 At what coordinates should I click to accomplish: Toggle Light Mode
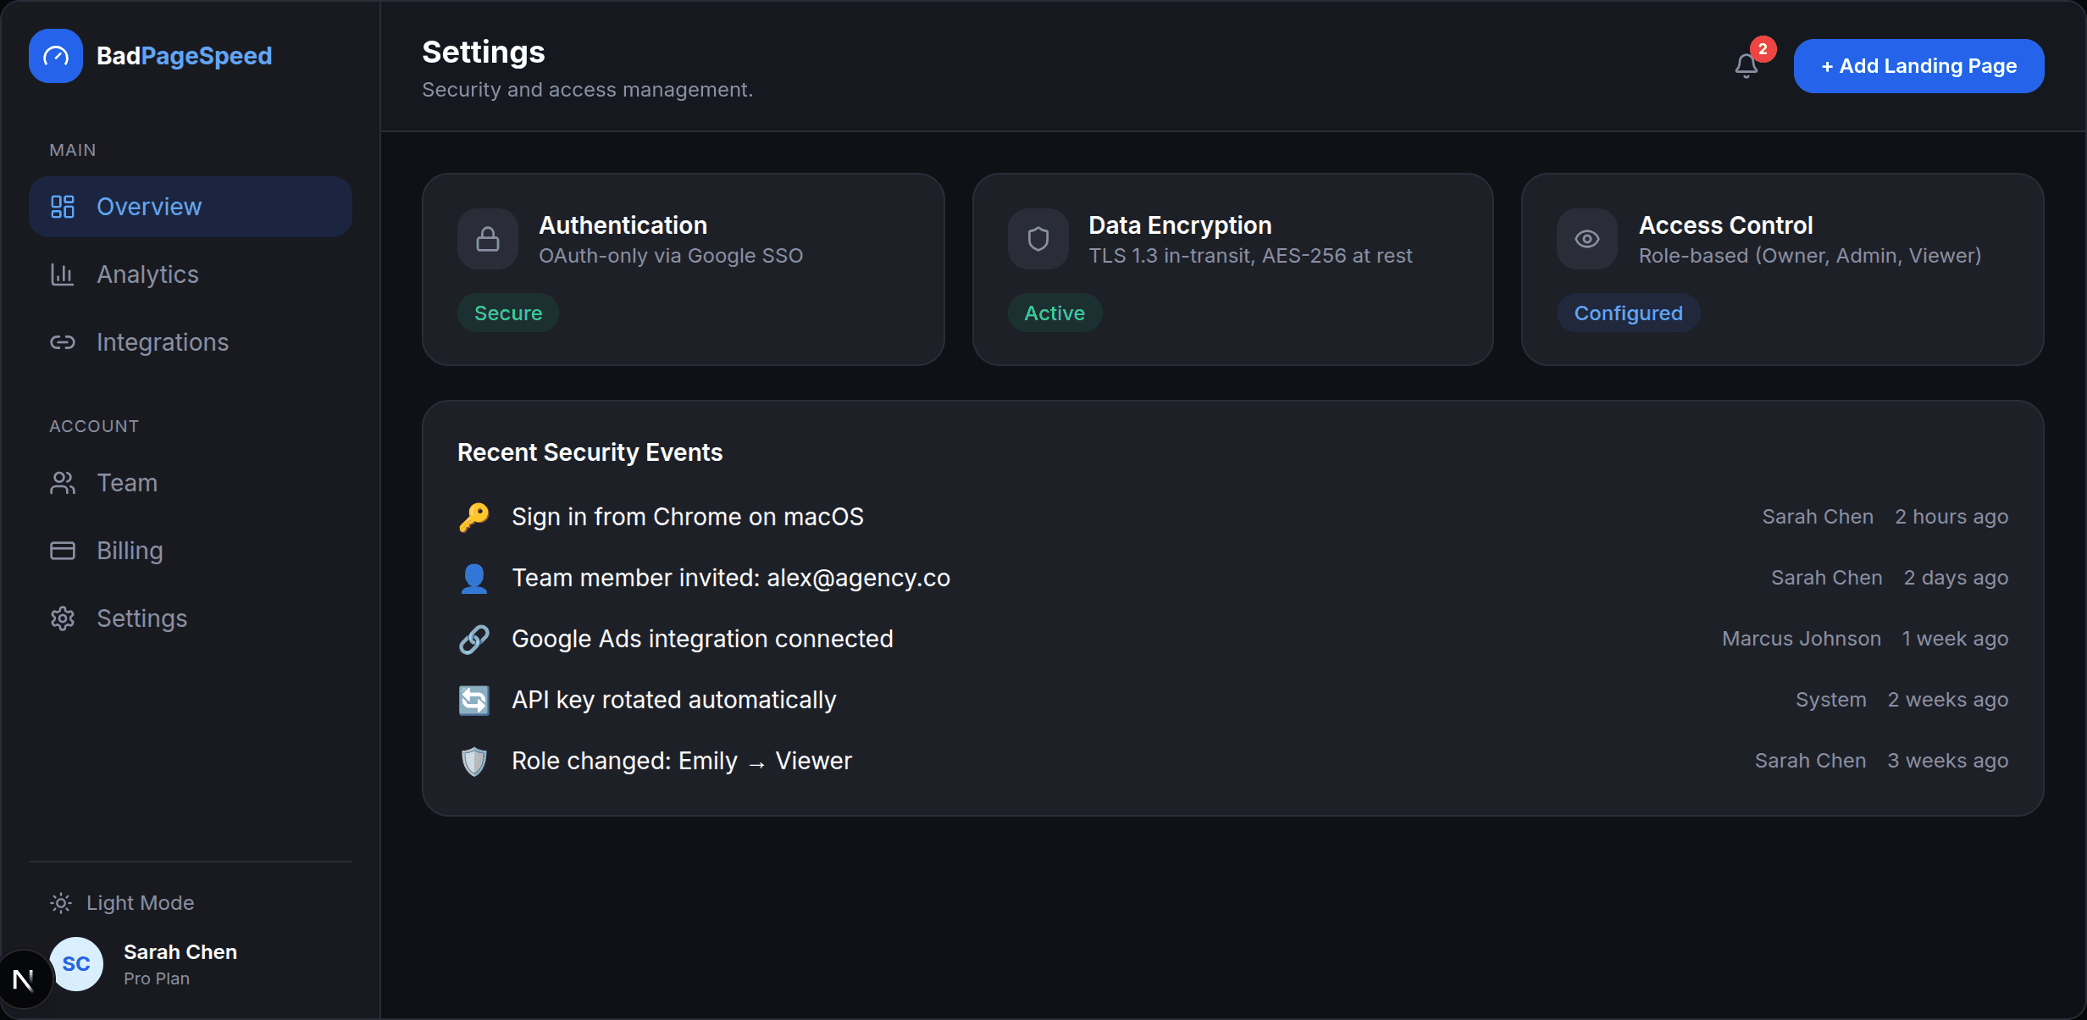[x=123, y=903]
